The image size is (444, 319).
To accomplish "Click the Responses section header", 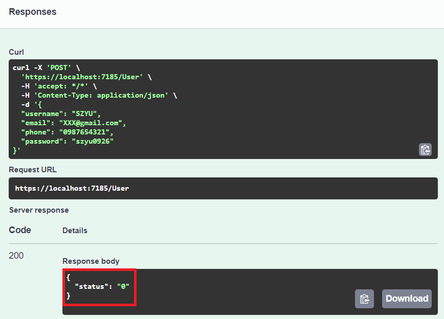I will coord(33,12).
